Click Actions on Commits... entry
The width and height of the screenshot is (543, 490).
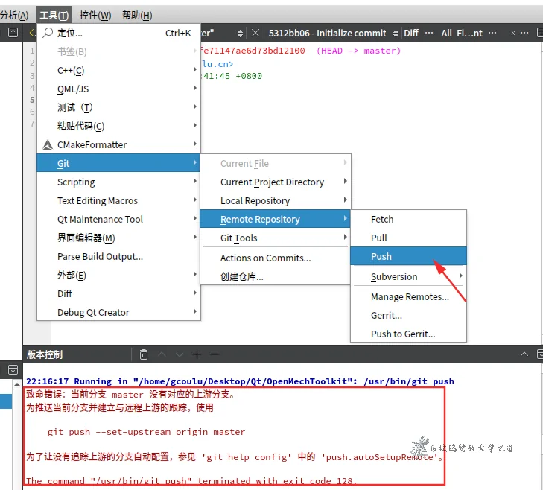pyautogui.click(x=265, y=258)
